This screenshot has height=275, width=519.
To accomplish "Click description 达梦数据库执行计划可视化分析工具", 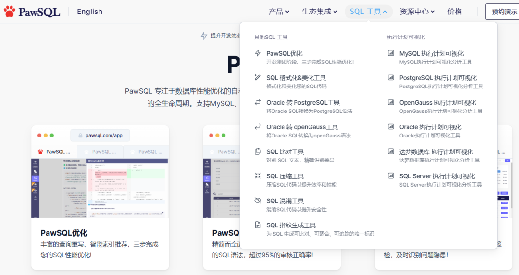I will pyautogui.click(x=440, y=161).
